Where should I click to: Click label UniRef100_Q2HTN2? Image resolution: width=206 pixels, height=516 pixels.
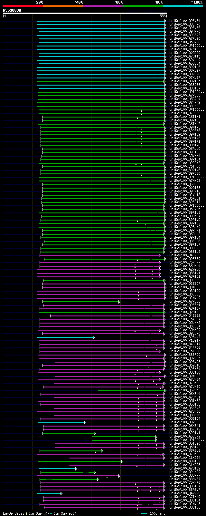[x=185, y=312]
